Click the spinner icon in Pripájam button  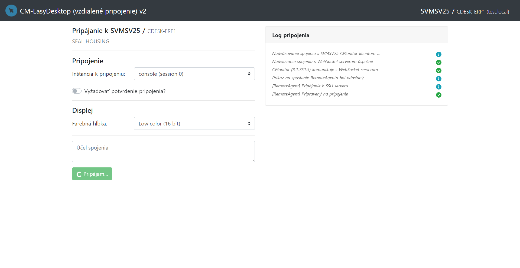click(79, 174)
